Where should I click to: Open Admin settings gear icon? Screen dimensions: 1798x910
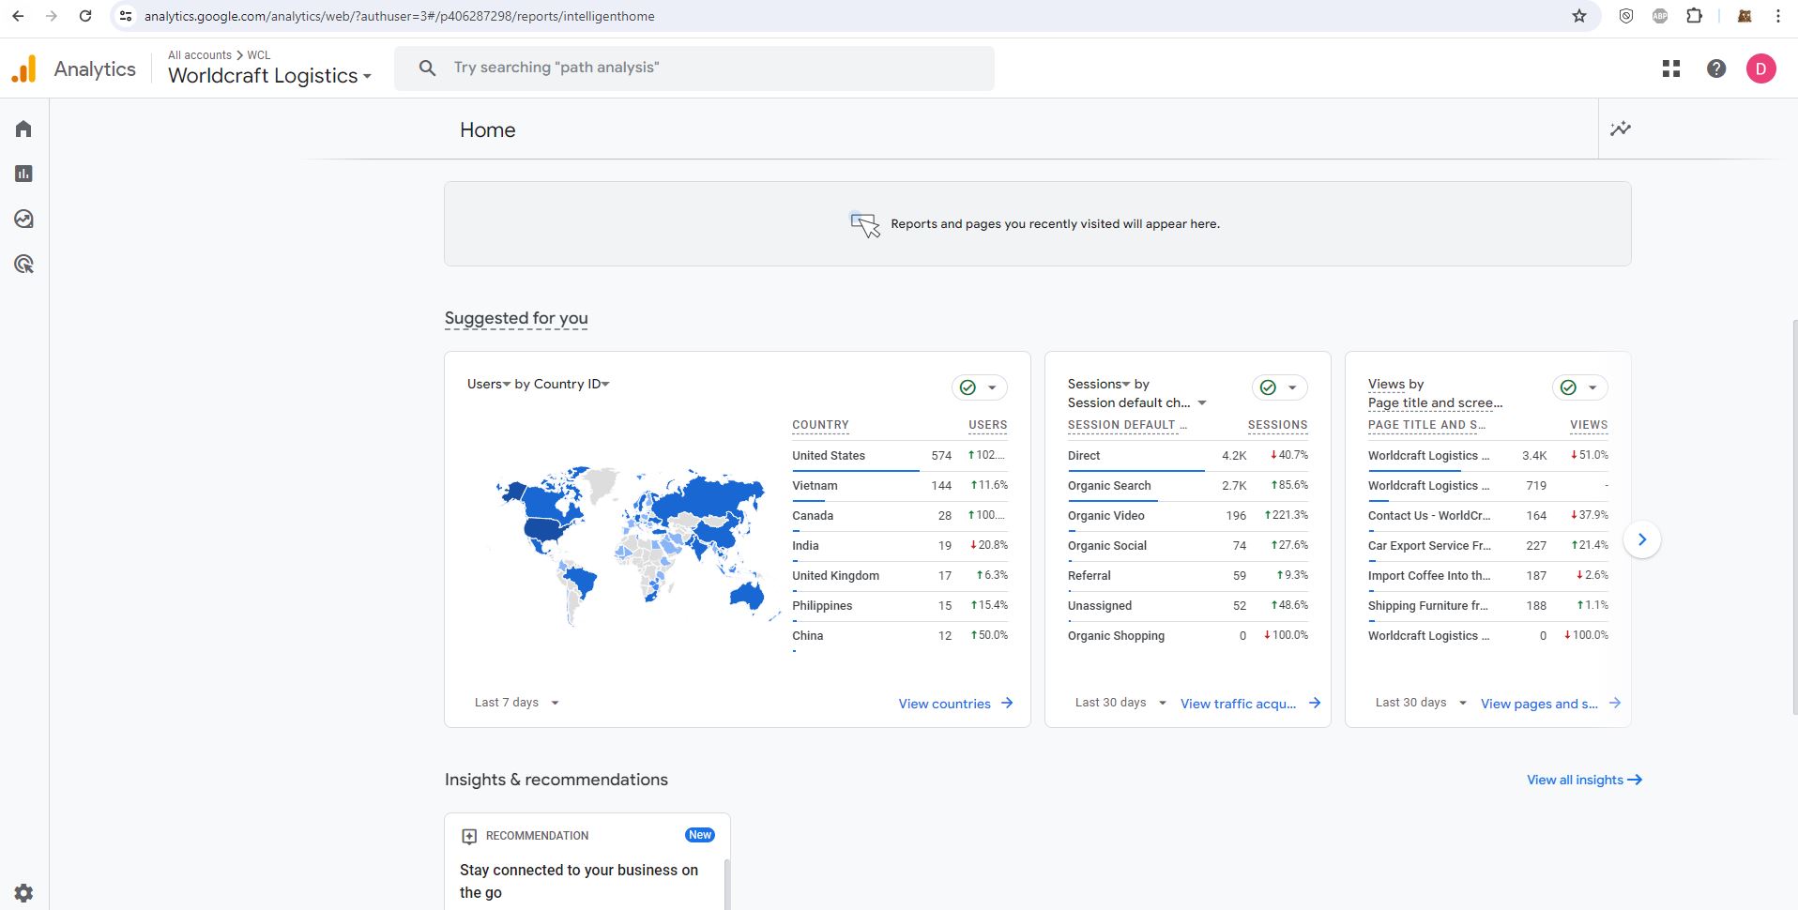(23, 893)
